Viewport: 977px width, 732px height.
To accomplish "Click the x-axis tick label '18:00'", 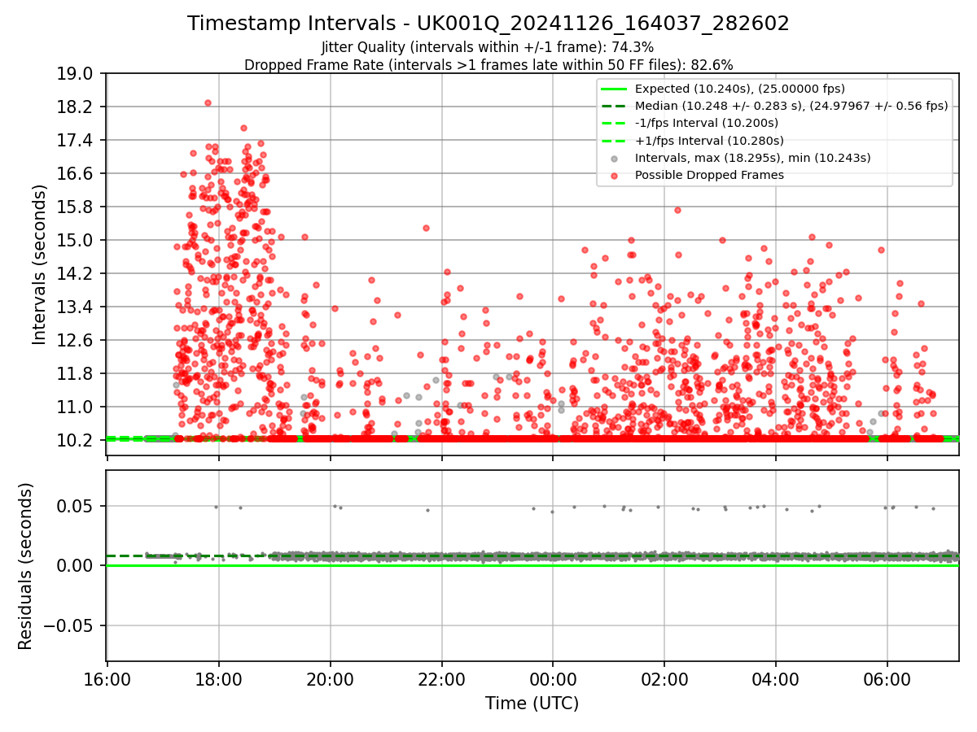I will click(219, 680).
